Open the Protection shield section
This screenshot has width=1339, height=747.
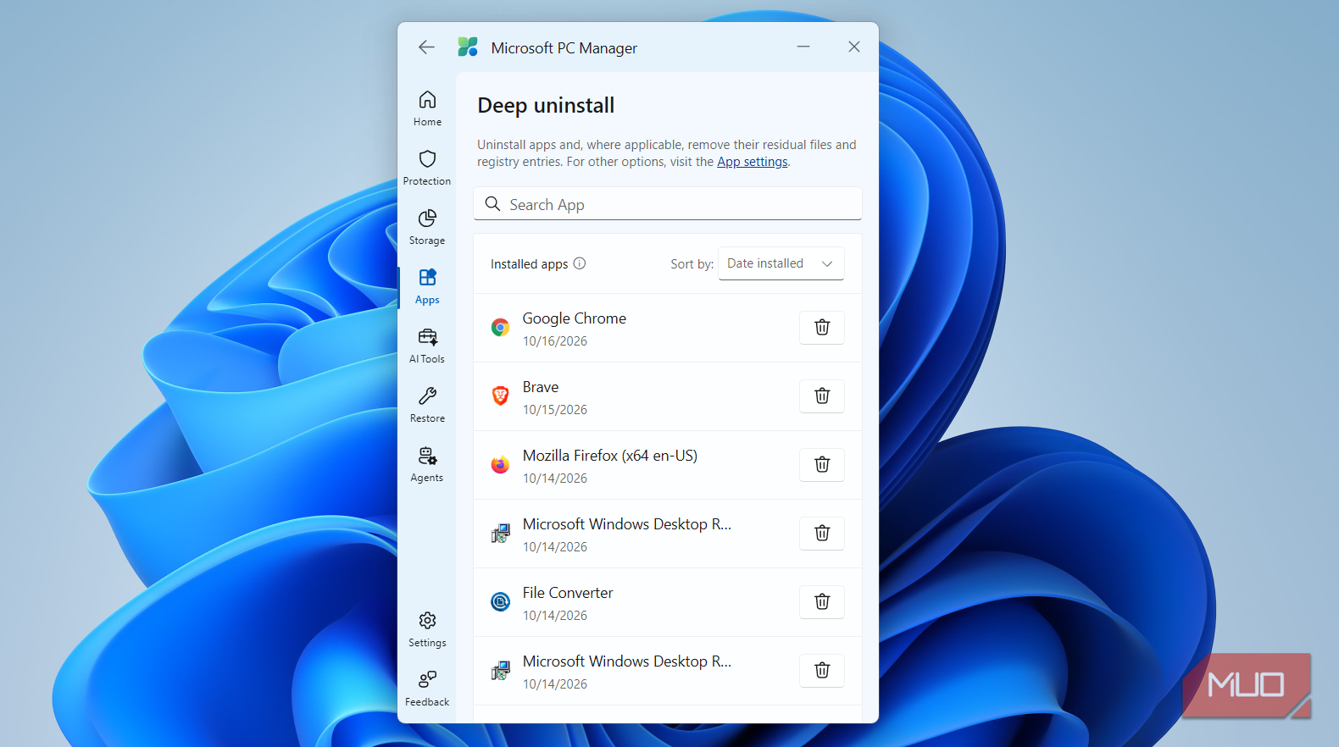[427, 168]
